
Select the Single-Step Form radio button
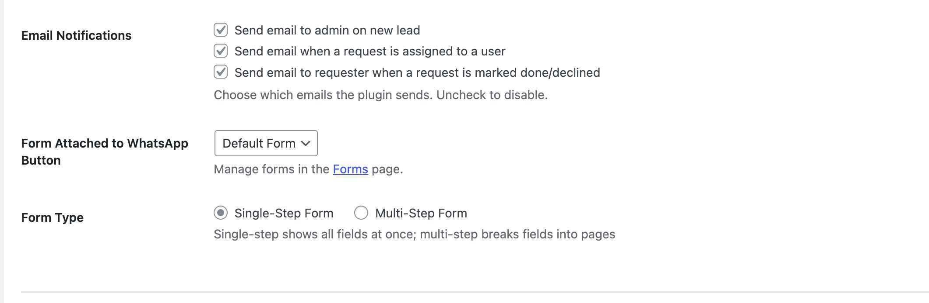click(x=221, y=213)
